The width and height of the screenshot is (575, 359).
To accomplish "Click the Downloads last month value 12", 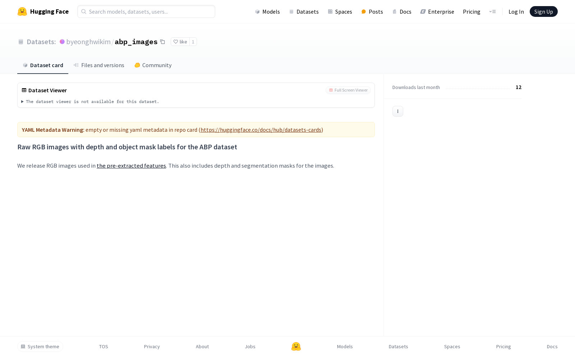I will [x=519, y=87].
